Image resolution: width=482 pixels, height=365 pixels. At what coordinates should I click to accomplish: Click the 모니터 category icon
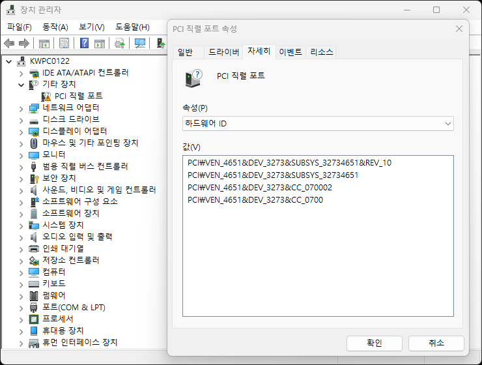(x=34, y=155)
